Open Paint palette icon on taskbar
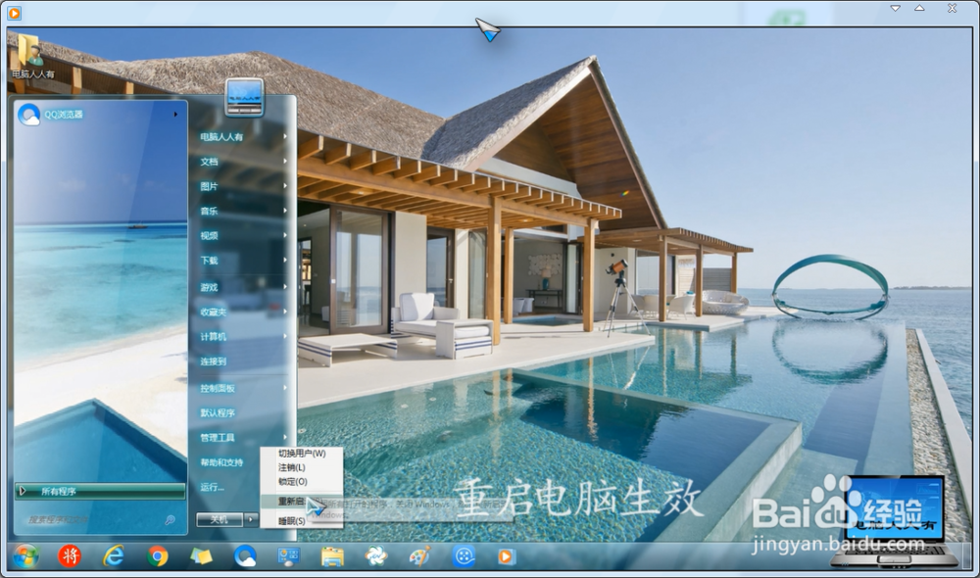Image resolution: width=980 pixels, height=578 pixels. 419,556
